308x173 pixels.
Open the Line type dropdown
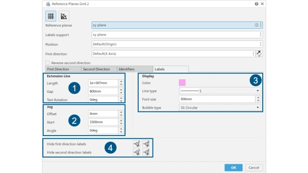pyautogui.click(x=220, y=91)
